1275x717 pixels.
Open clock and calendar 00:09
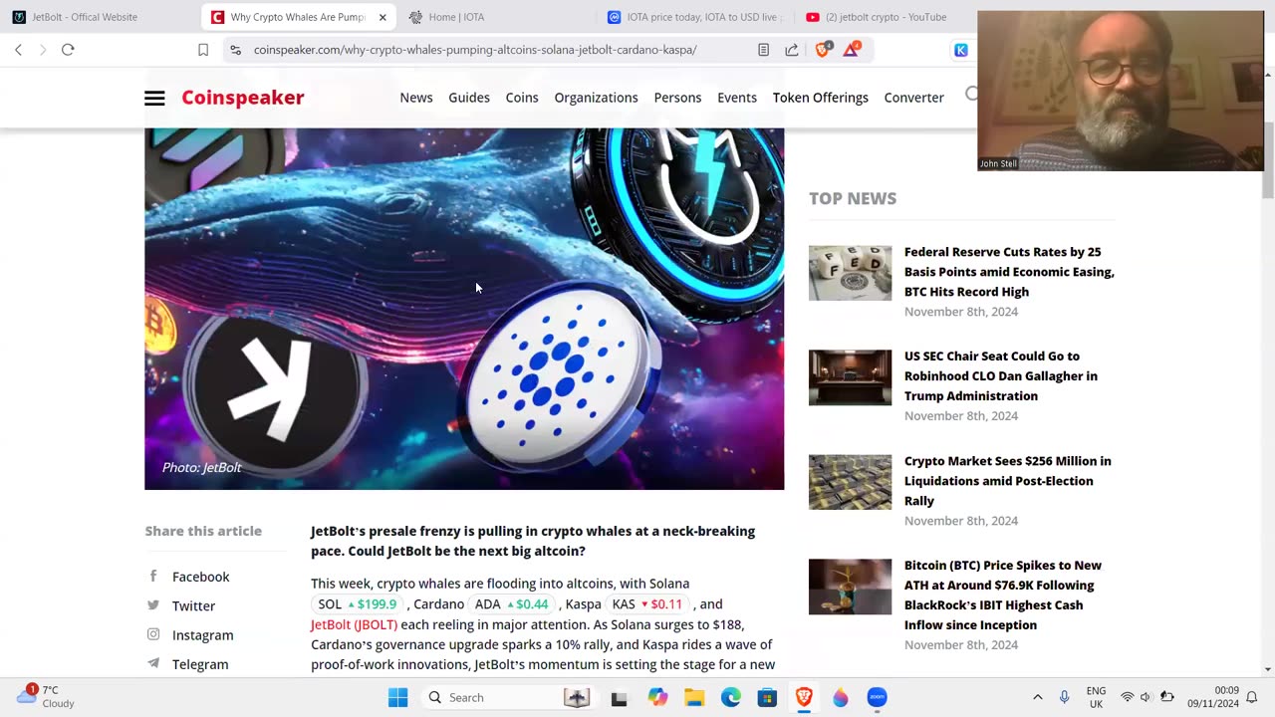(x=1212, y=697)
